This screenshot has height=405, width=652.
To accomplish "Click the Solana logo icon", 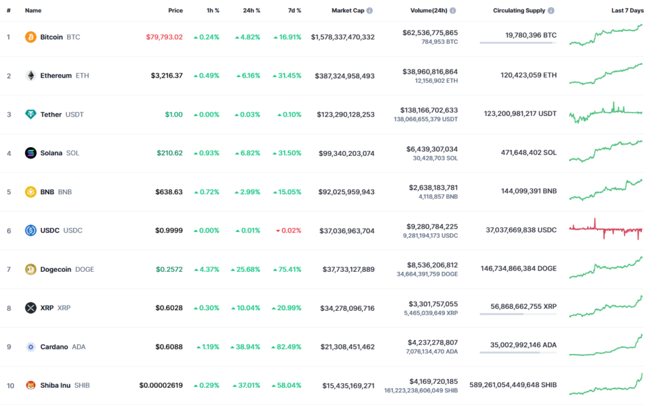I will pos(31,153).
